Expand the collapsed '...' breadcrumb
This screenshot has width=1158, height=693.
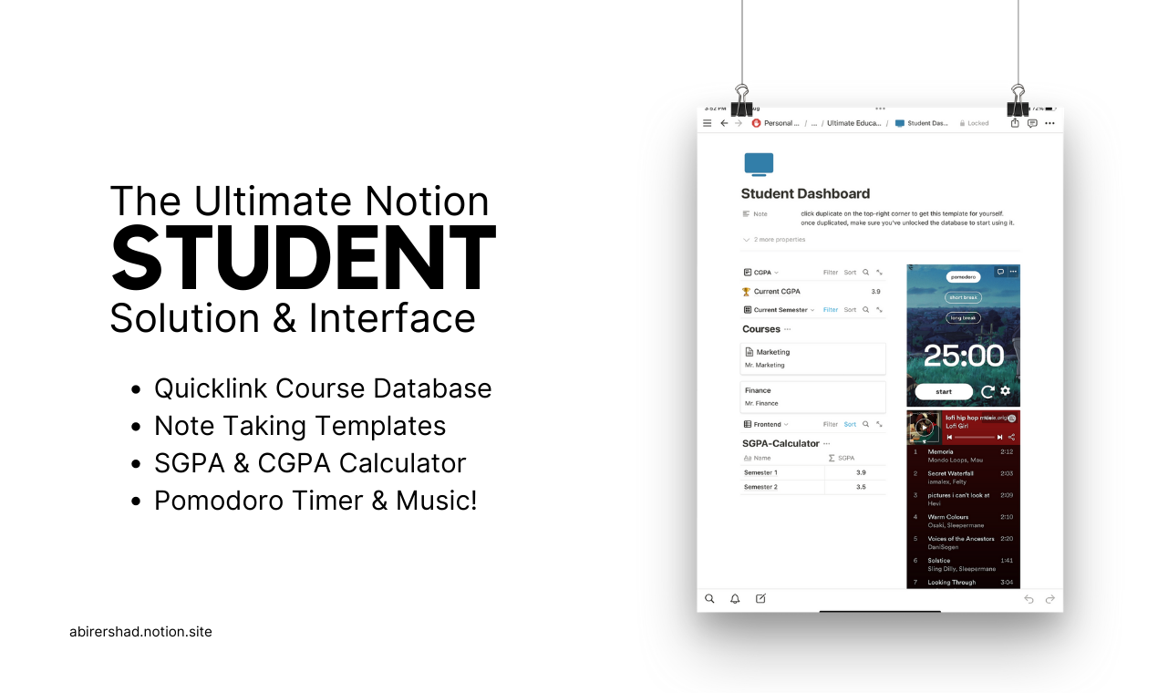tap(814, 123)
